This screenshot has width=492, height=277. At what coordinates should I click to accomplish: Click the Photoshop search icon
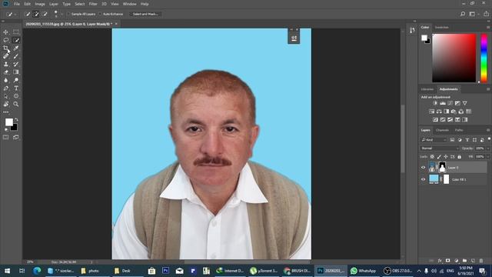point(463,14)
